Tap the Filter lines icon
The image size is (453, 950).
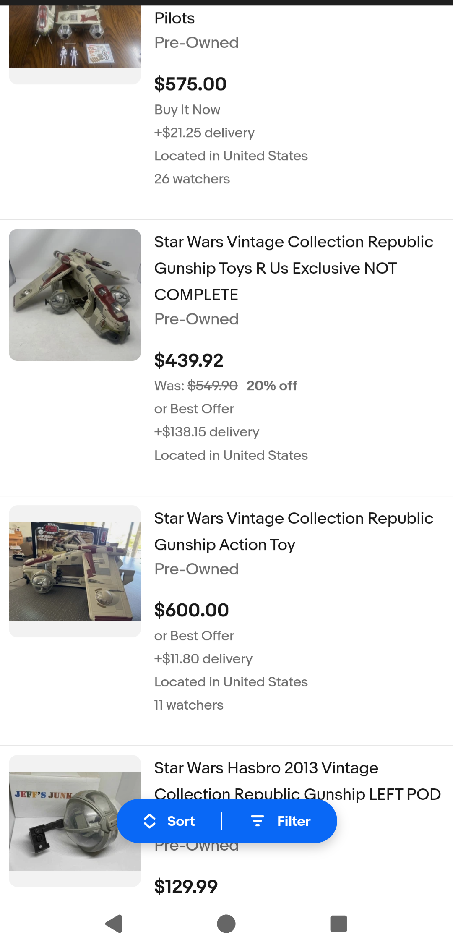click(x=257, y=821)
